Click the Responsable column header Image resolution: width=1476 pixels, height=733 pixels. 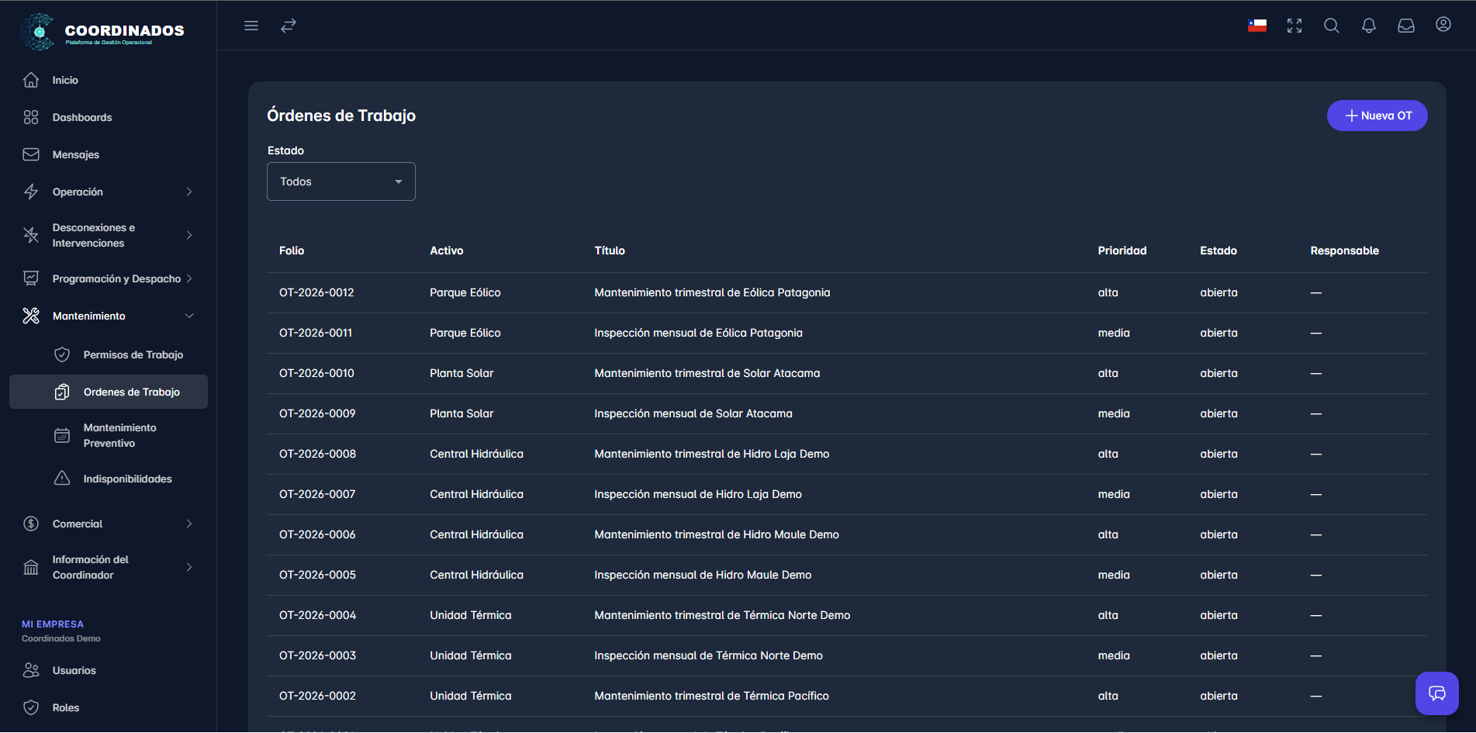1344,251
